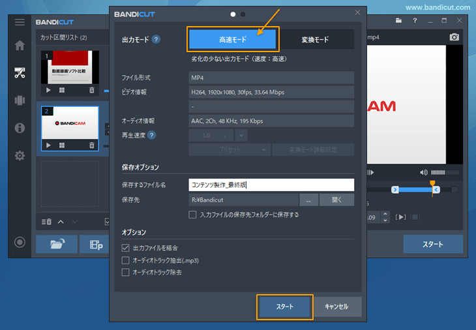
Task: Click キャンセル button
Action: pos(336,307)
